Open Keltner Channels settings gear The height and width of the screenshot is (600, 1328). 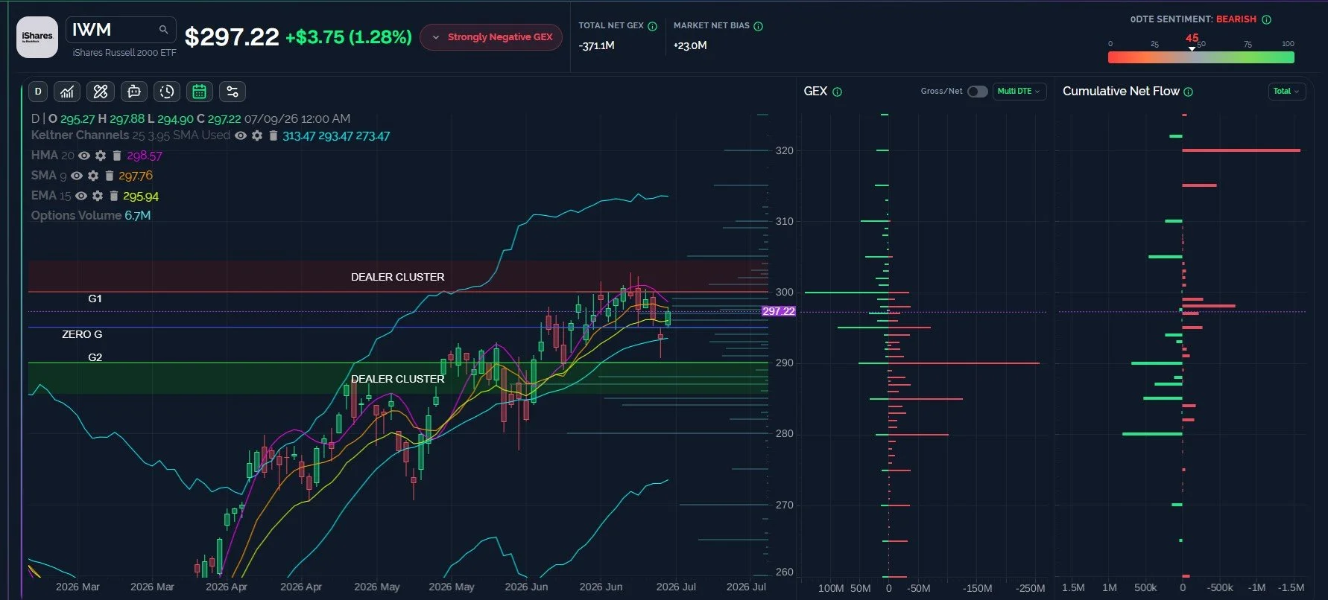click(257, 135)
